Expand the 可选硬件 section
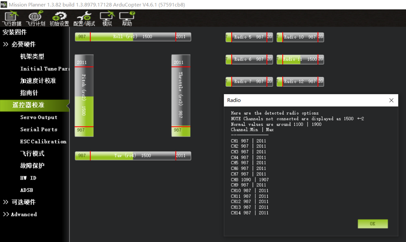Image resolution: width=406 pixels, height=242 pixels. [x=19, y=202]
